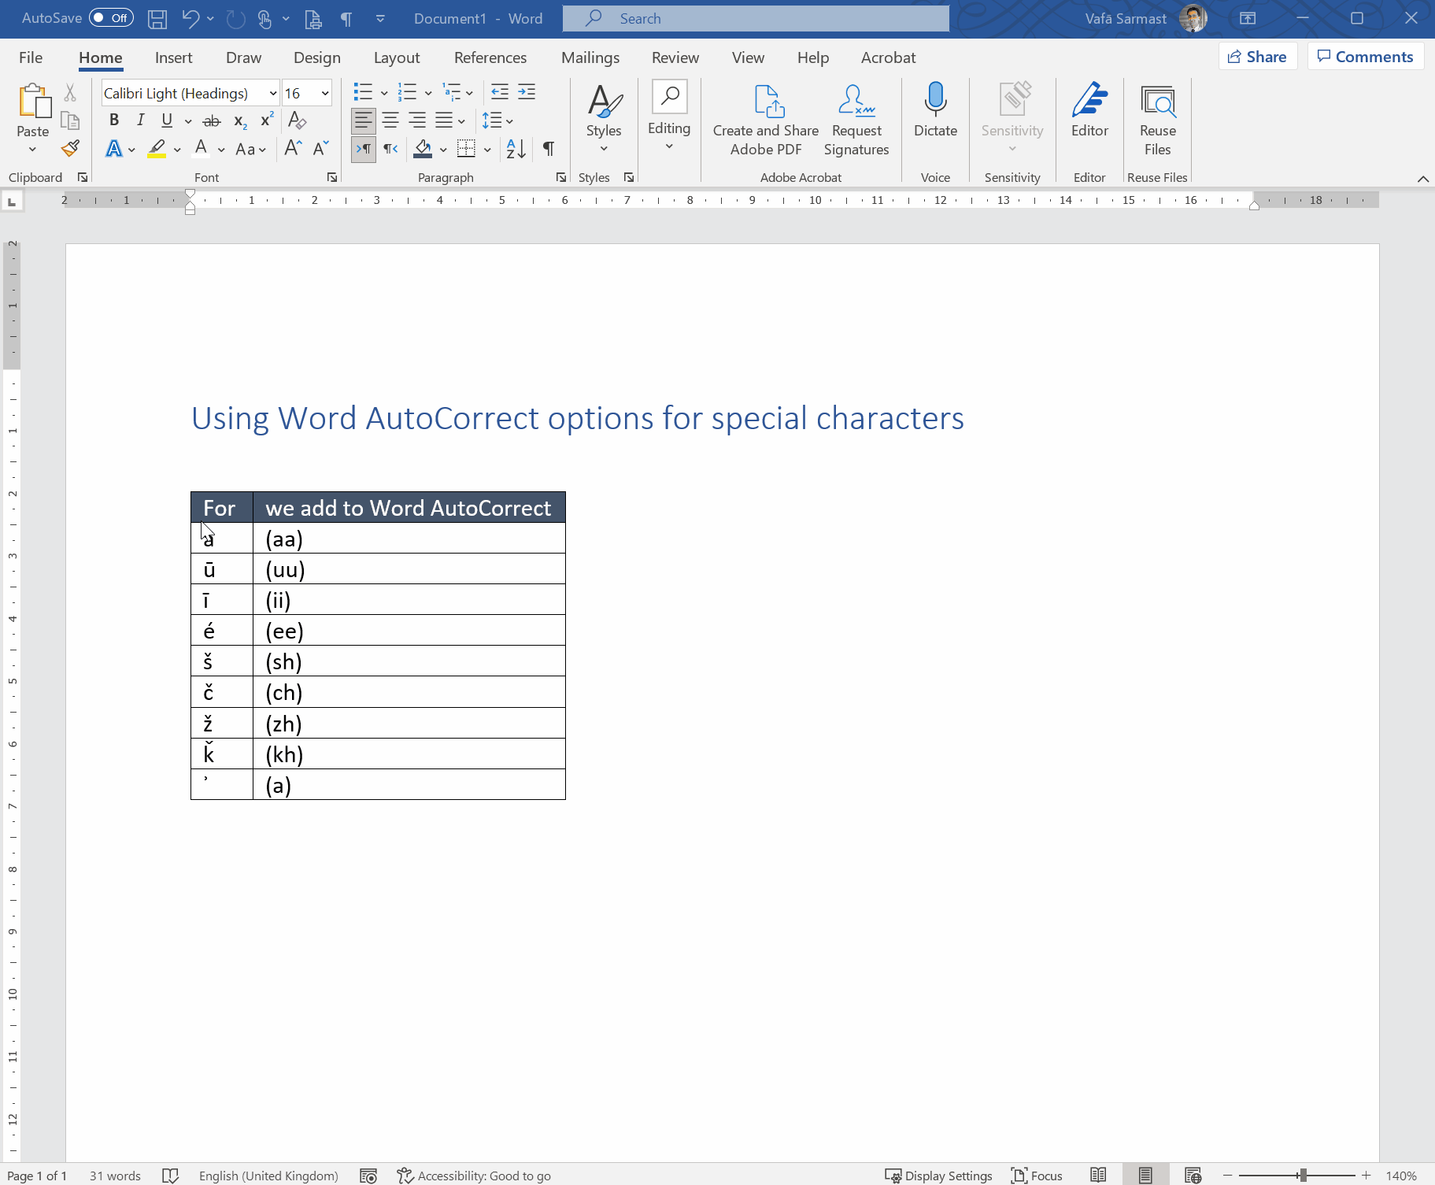Click the Share button
1435x1185 pixels.
(1257, 57)
